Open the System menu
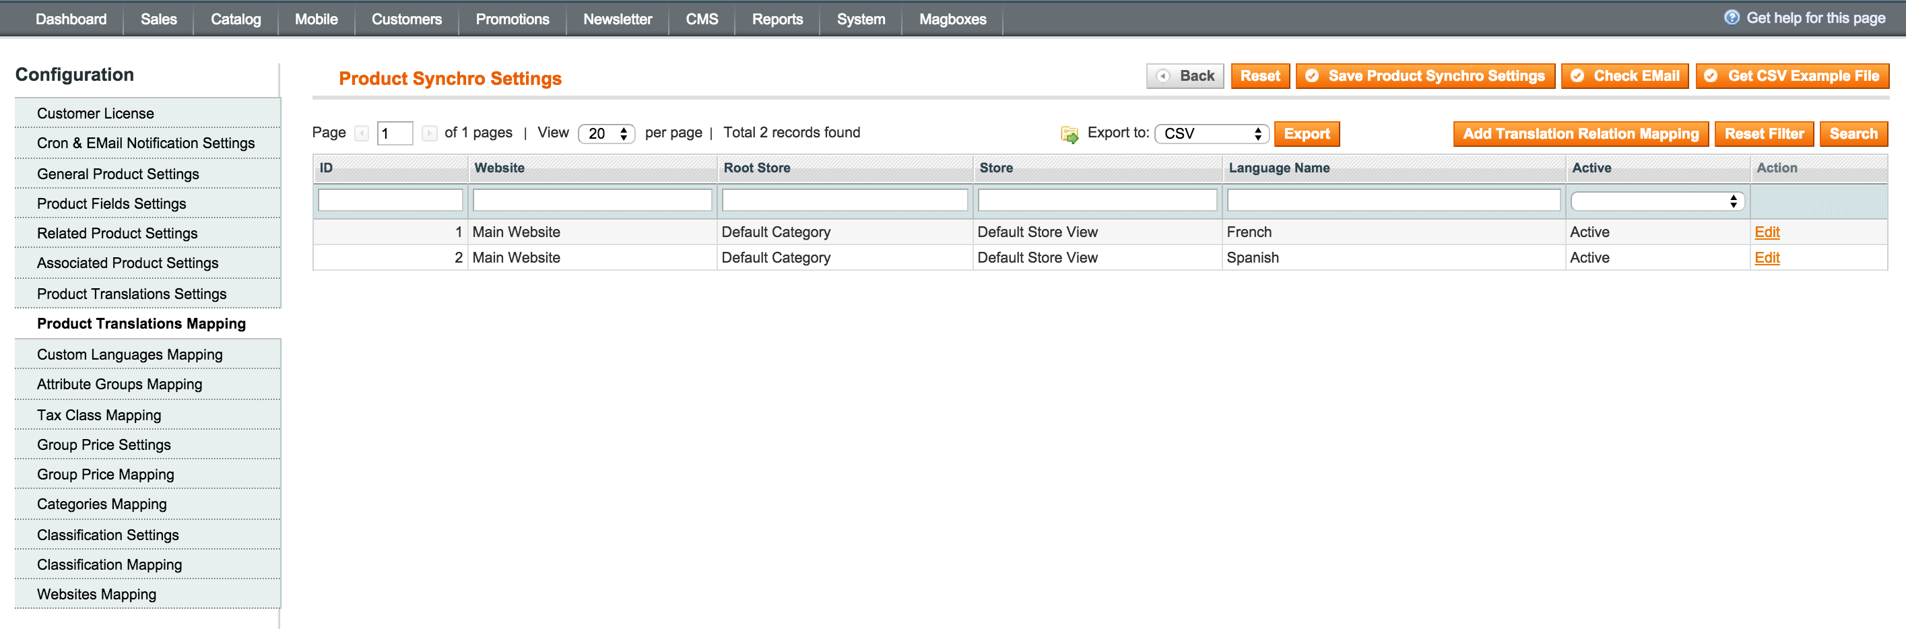1906x629 pixels. click(x=861, y=20)
